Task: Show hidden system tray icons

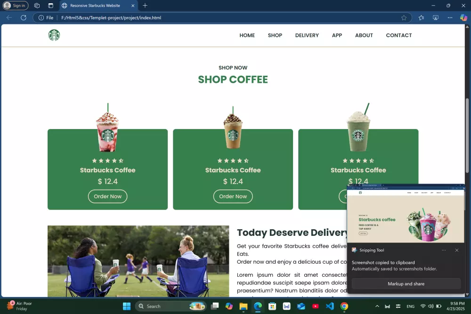Action: click(x=377, y=306)
